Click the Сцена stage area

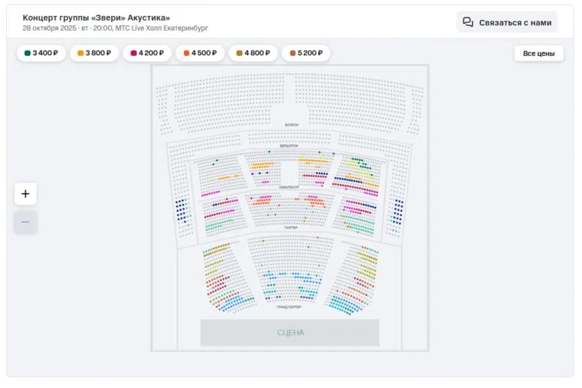[x=290, y=333]
